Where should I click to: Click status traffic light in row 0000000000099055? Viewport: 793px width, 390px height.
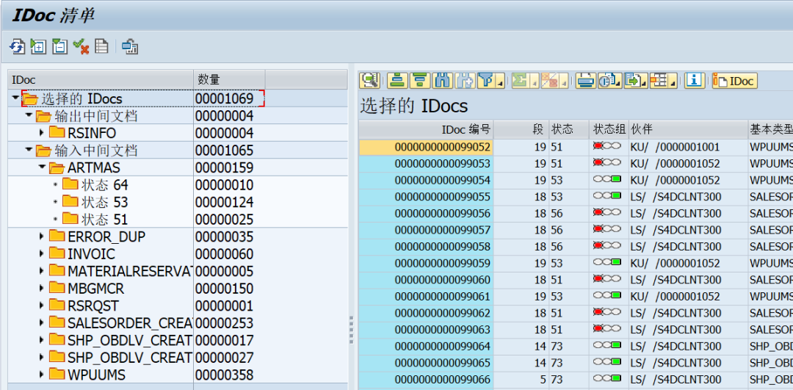pos(607,196)
